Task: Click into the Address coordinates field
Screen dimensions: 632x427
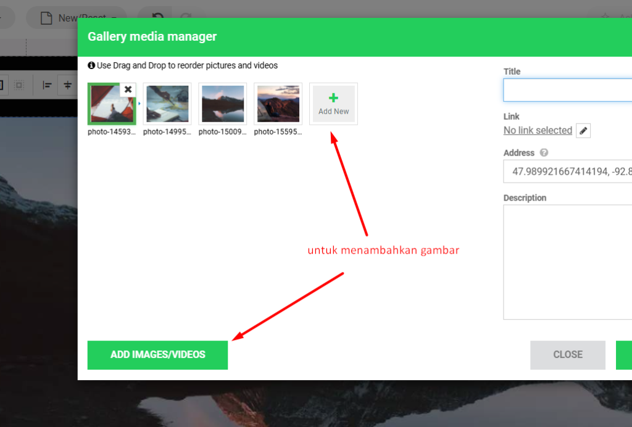Action: pyautogui.click(x=567, y=172)
